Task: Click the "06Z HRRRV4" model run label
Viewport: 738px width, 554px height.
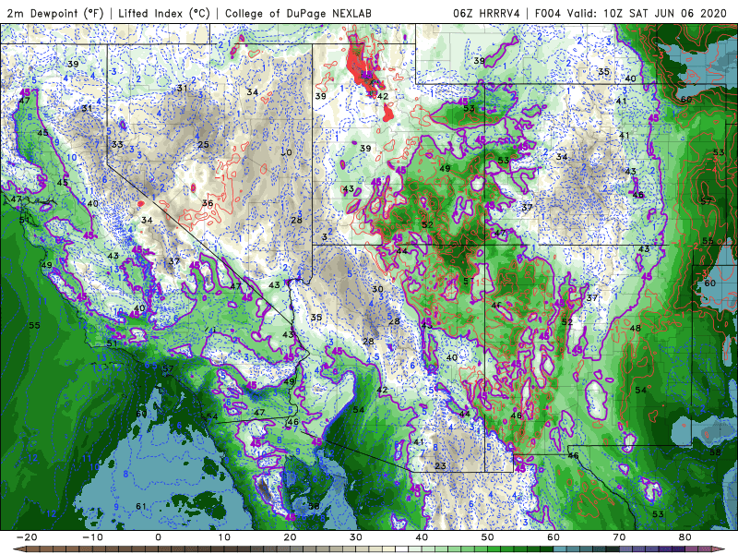Action: coord(486,13)
